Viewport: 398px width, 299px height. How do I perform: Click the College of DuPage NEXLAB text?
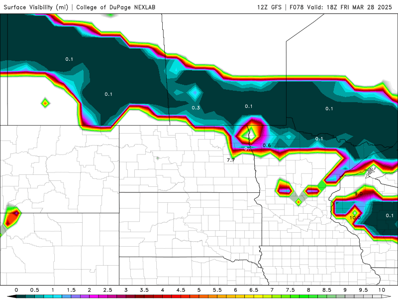tap(116, 7)
